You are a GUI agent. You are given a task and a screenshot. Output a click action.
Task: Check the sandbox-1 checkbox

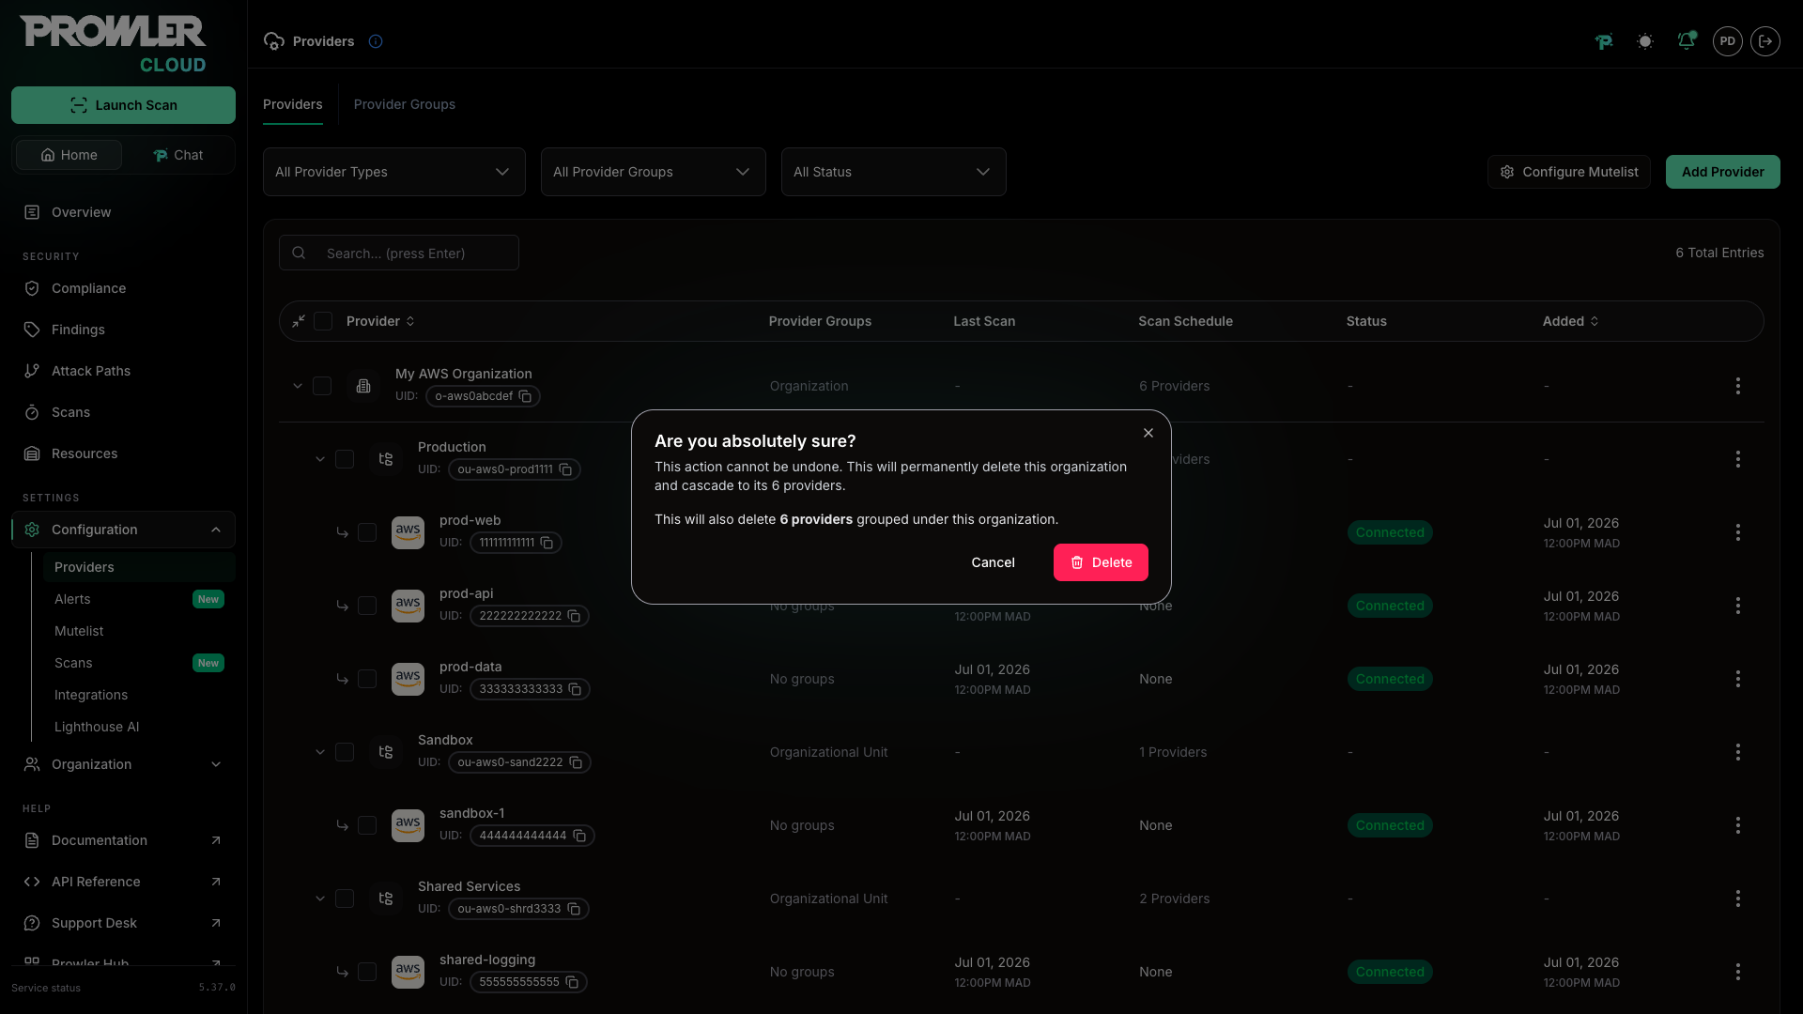click(x=367, y=825)
